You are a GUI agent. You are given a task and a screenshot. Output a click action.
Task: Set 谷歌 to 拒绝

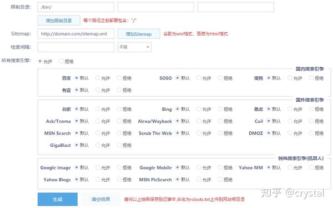click(119, 109)
